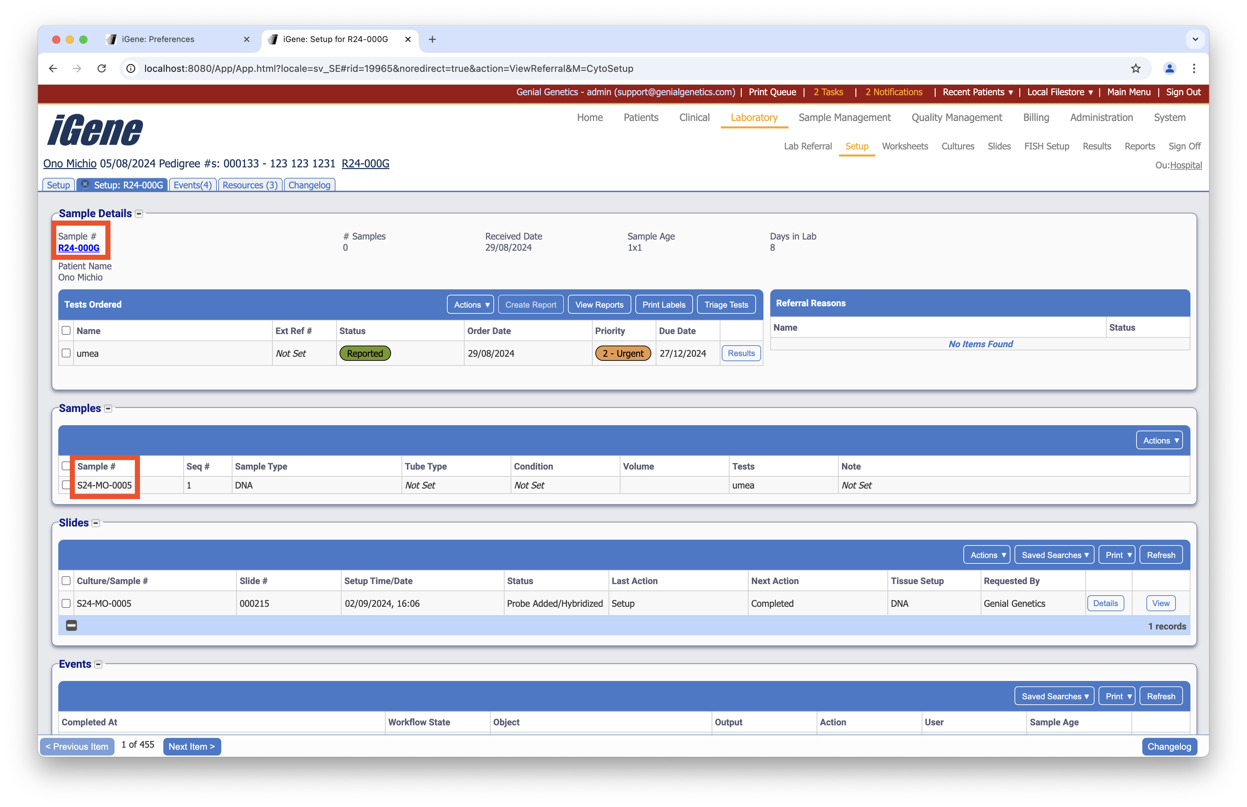Image resolution: width=1247 pixels, height=807 pixels.
Task: Tick the S24-MO-0005 sample row checkbox
Action: tap(66, 485)
